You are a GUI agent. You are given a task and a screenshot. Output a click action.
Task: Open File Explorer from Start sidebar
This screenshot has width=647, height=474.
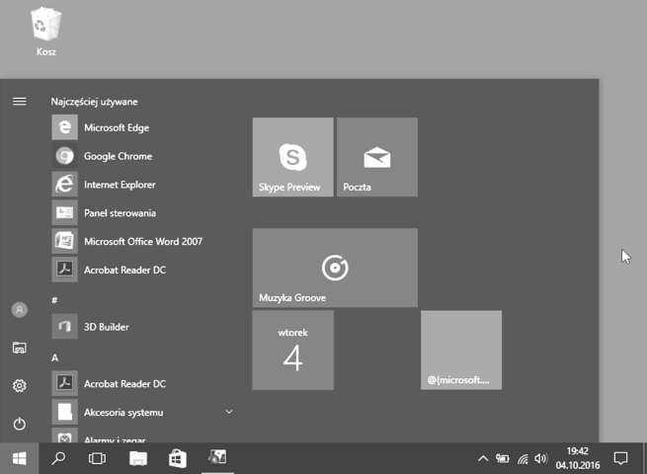tap(20, 348)
